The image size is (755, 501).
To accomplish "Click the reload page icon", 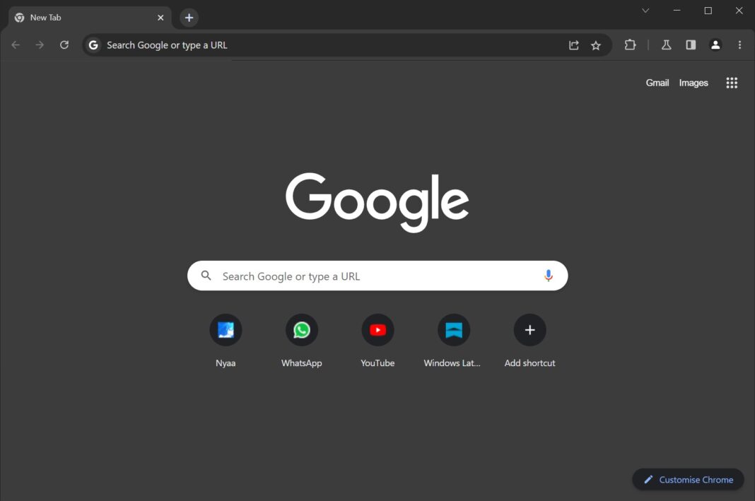I will click(64, 45).
